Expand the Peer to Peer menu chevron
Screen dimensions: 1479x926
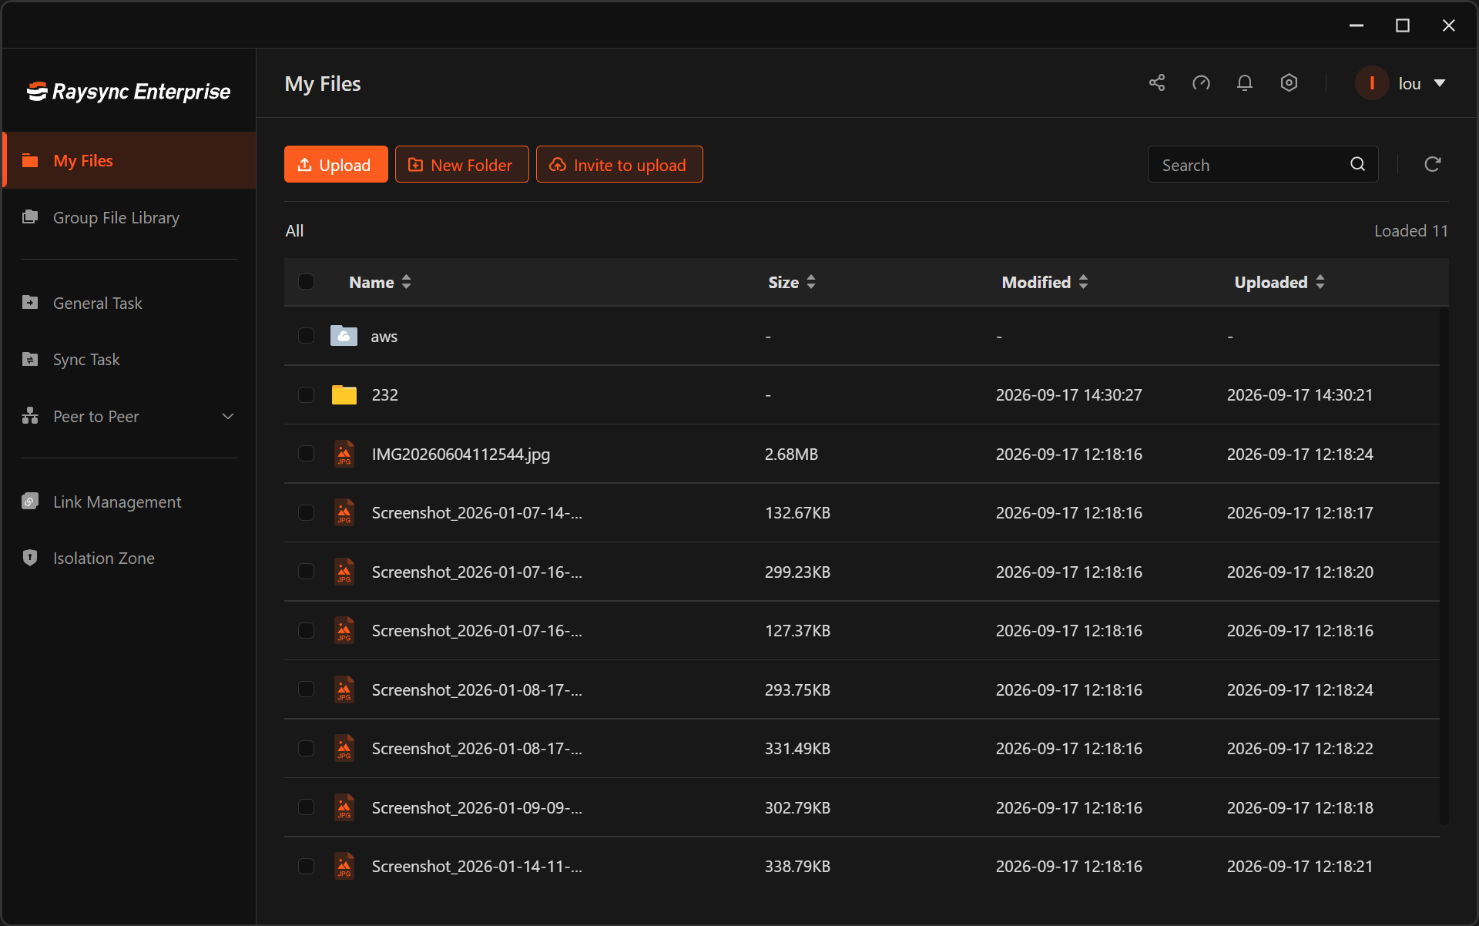click(x=228, y=417)
